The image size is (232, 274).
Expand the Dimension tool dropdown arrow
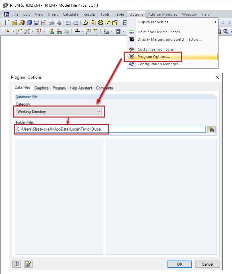click(x=83, y=31)
